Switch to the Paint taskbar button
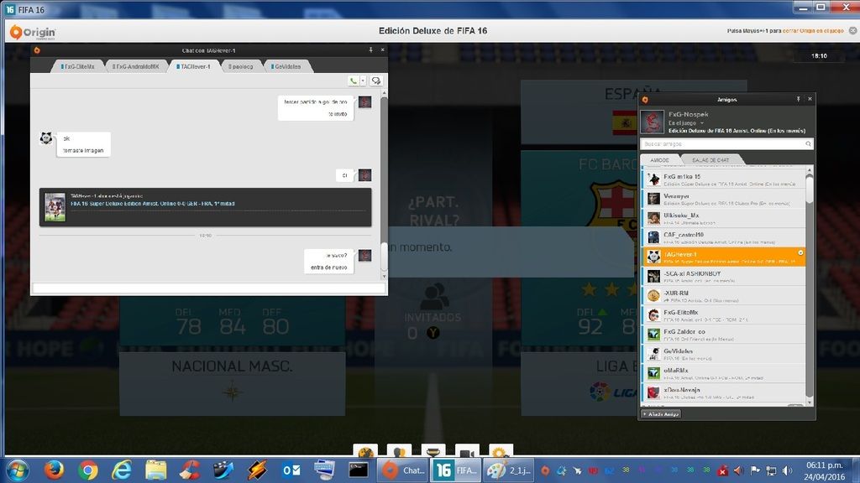The image size is (860, 483). click(509, 470)
